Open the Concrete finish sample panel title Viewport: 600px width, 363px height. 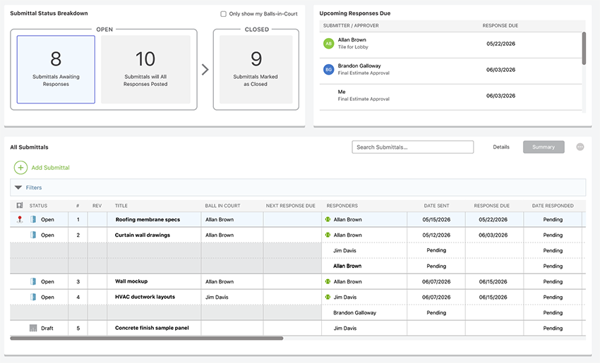(152, 328)
